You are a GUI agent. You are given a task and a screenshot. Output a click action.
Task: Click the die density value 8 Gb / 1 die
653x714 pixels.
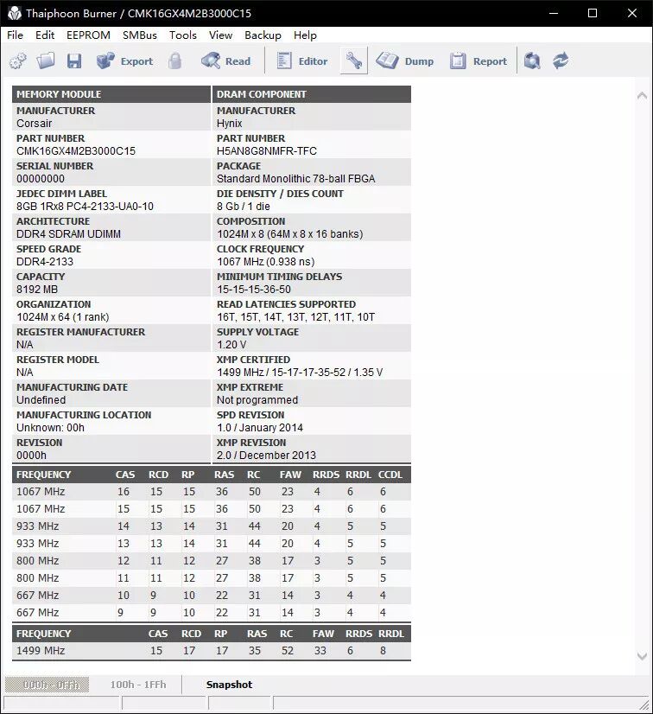[x=244, y=207]
